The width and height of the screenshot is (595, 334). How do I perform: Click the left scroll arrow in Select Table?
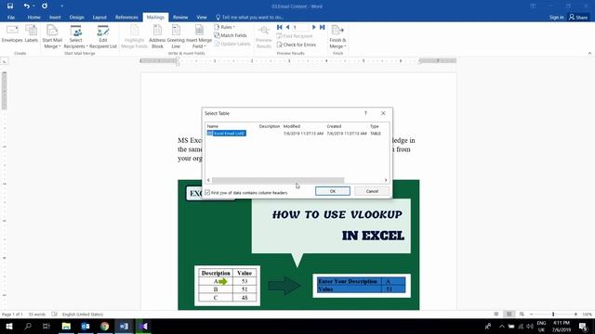208,180
